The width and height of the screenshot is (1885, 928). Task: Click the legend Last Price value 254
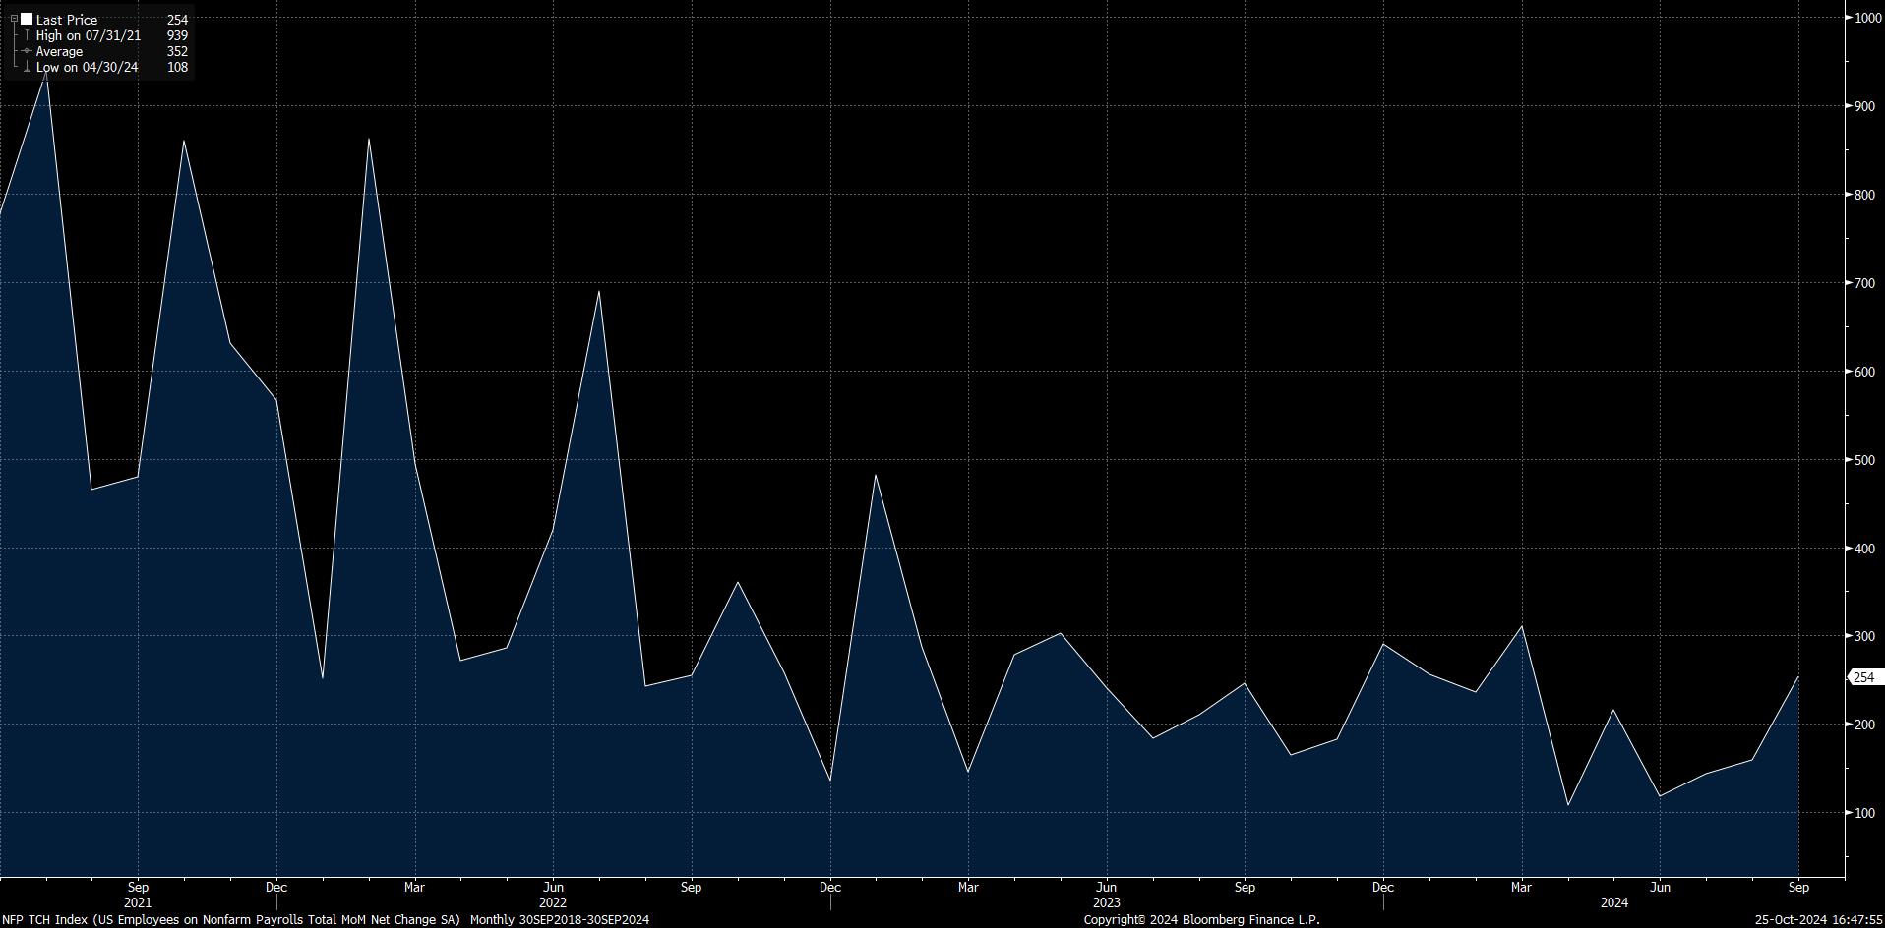click(x=177, y=20)
